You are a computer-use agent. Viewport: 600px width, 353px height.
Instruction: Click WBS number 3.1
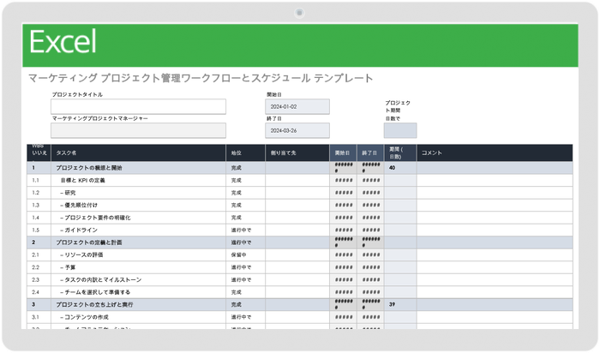(x=36, y=317)
